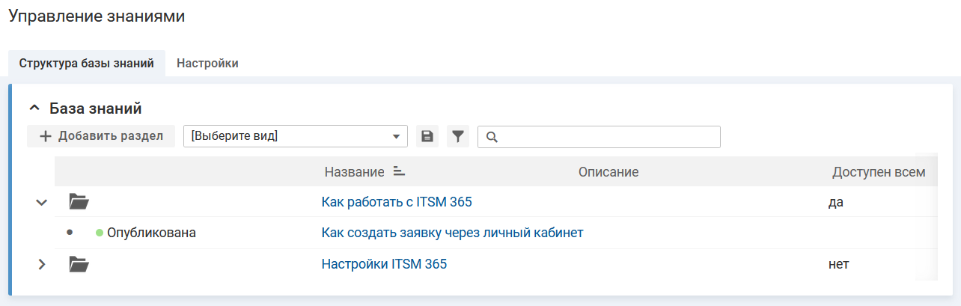Expand the Настройки ITSM 365 row

click(42, 264)
